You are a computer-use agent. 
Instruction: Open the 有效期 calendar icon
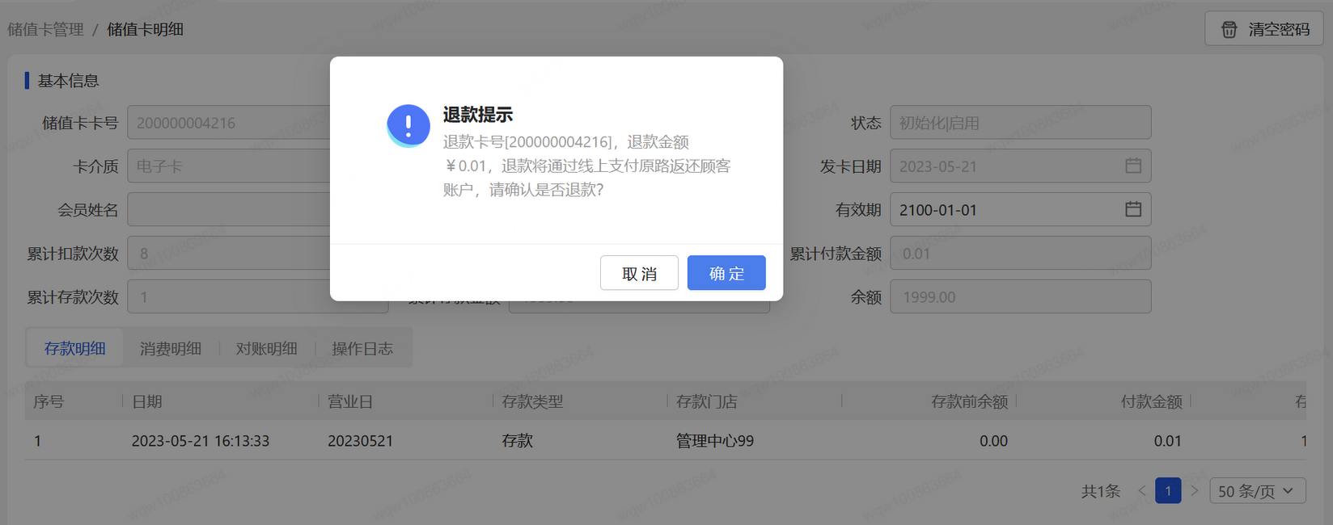click(1133, 209)
